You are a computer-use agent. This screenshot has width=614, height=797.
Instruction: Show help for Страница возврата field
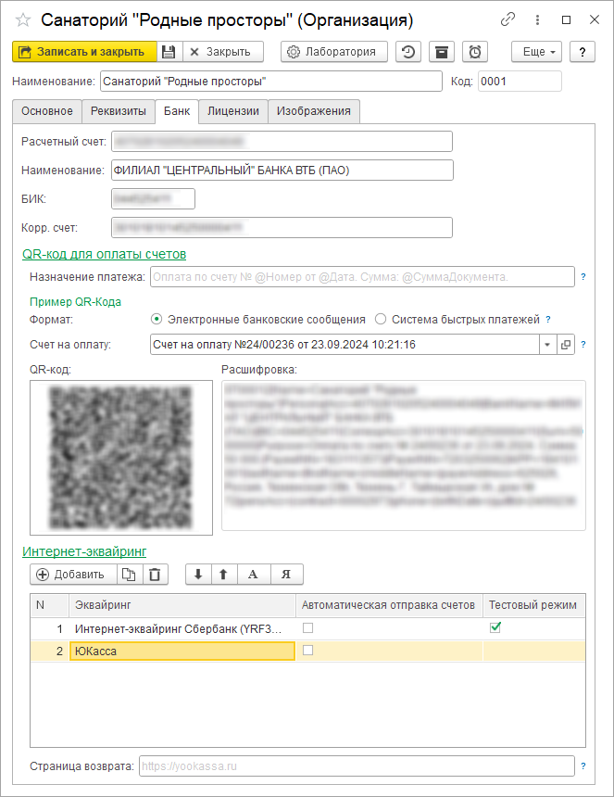pos(583,766)
